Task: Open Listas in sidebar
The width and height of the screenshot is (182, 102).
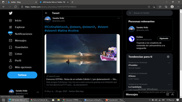Action: pos(15,54)
